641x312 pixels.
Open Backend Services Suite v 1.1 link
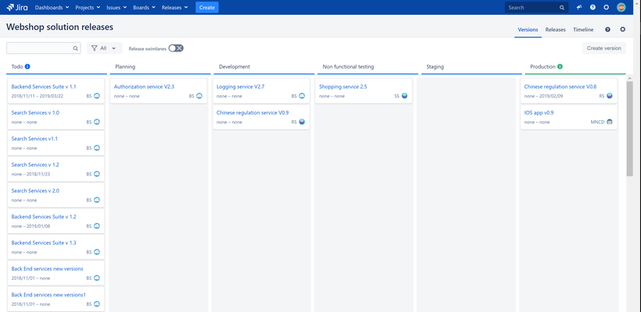[x=44, y=87]
